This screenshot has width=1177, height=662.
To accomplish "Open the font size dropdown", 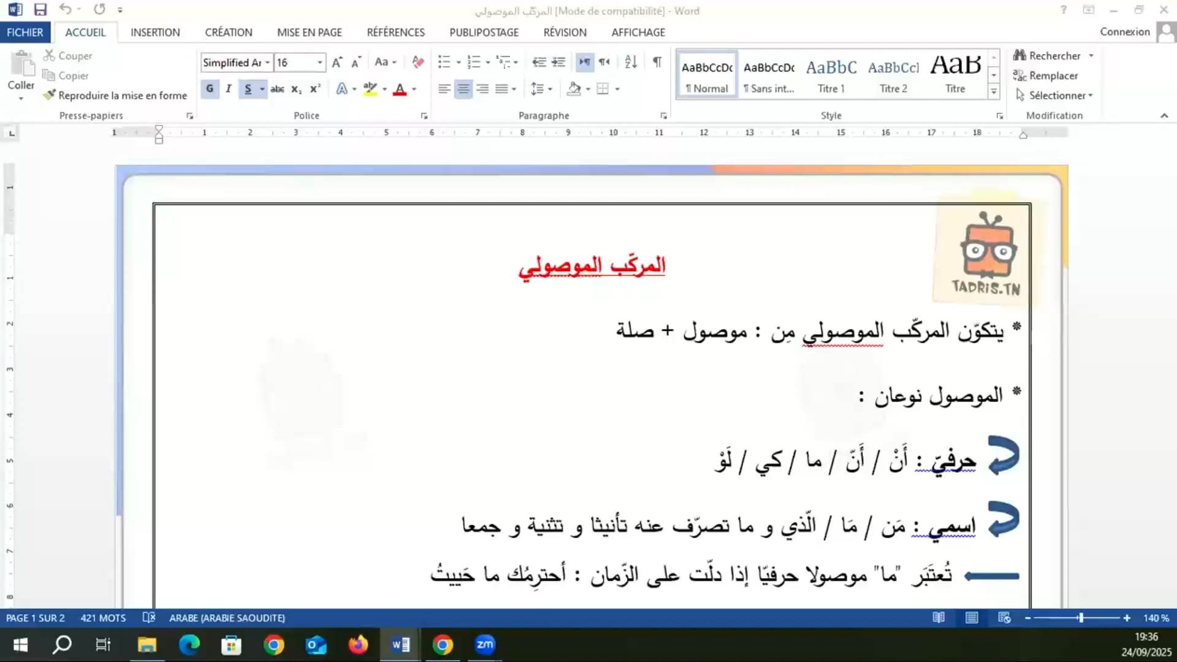I will tap(319, 63).
